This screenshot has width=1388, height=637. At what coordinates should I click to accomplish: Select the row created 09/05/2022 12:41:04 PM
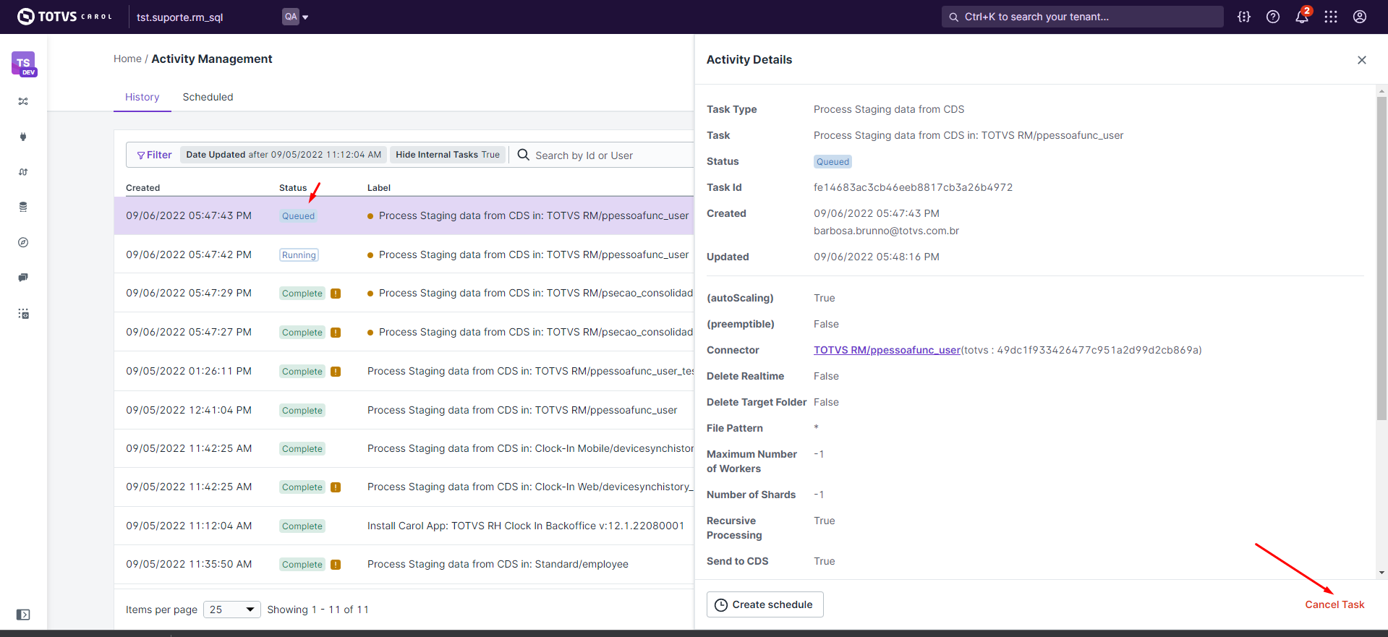(404, 410)
